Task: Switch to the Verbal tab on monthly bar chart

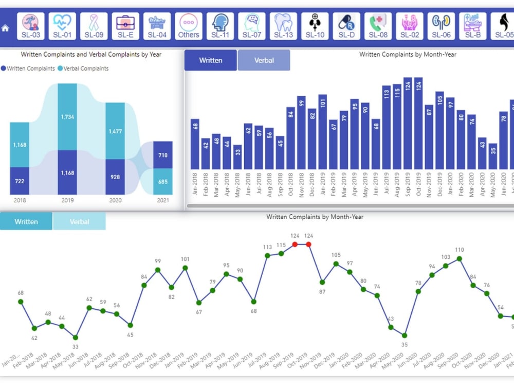Action: pyautogui.click(x=264, y=60)
